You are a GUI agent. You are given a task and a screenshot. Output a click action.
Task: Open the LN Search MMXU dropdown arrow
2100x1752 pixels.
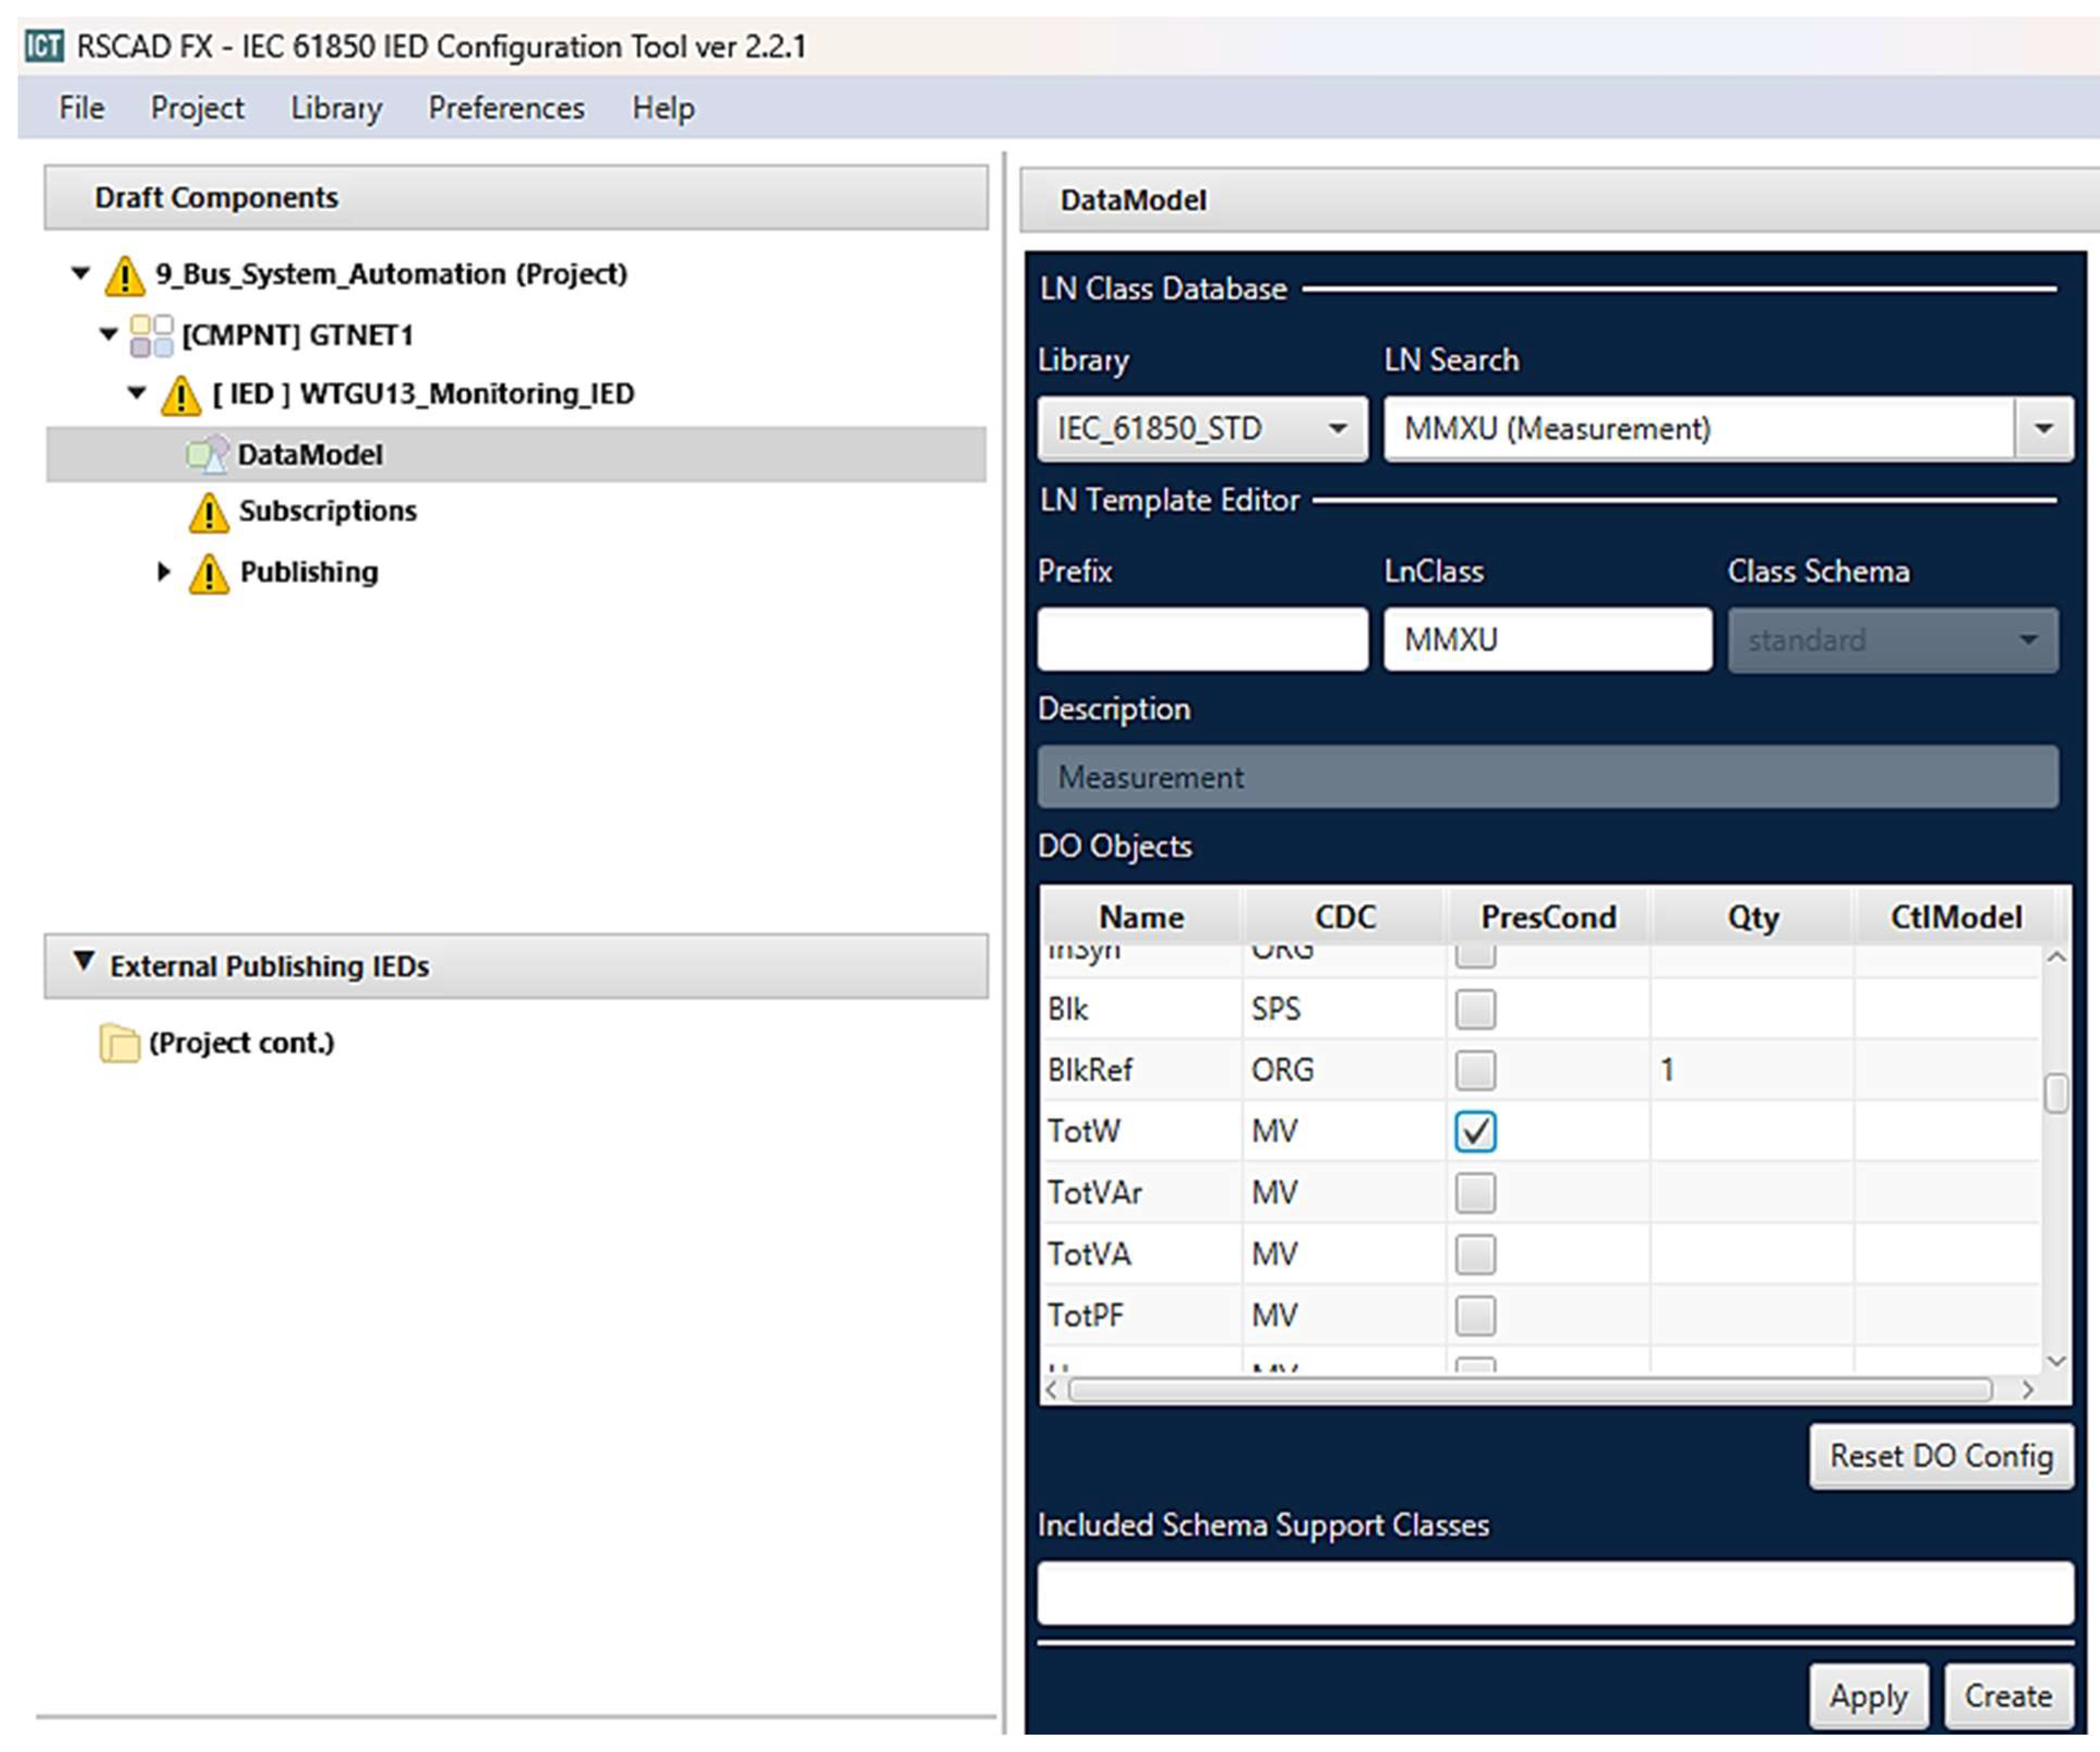2043,429
